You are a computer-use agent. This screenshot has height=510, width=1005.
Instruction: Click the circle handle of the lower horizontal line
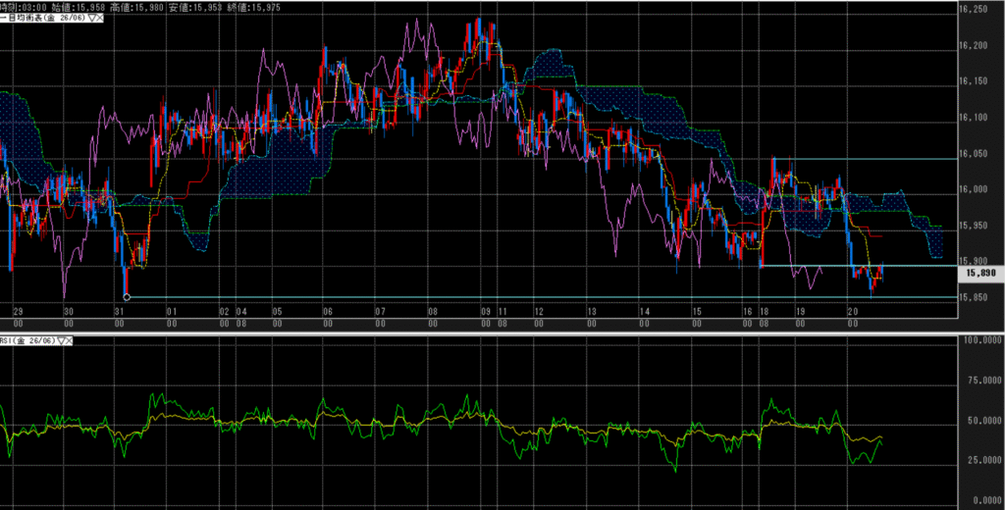coord(127,296)
